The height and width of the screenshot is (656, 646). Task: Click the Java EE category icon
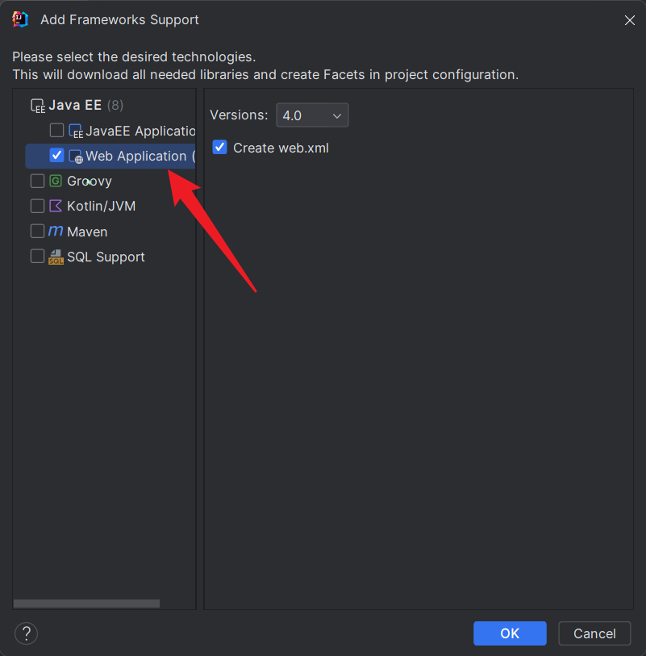pyautogui.click(x=37, y=106)
